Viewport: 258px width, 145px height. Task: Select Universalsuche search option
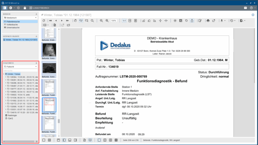[14, 27]
